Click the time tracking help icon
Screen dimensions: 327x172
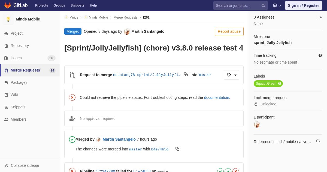320,55
